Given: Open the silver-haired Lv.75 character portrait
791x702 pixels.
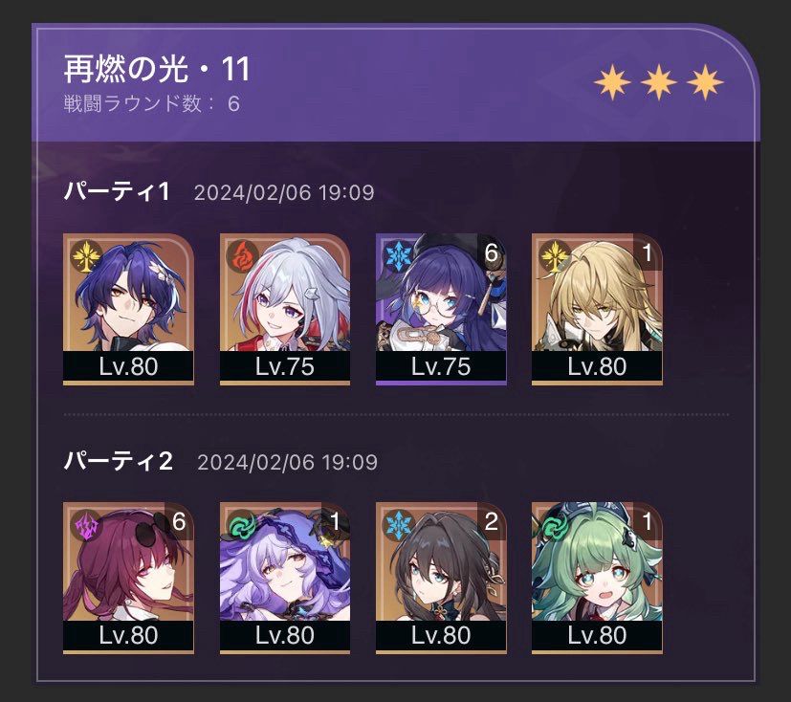Looking at the screenshot, I should point(284,309).
